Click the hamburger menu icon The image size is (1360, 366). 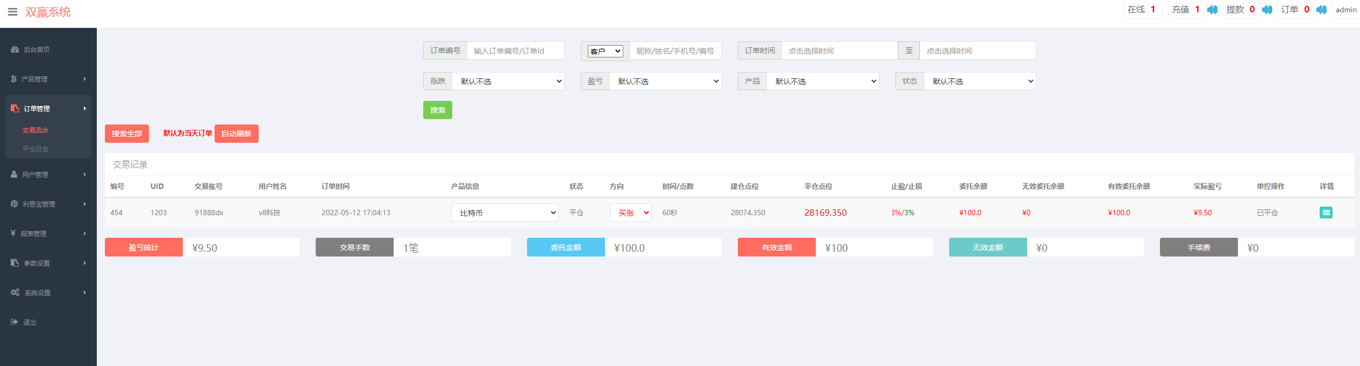pyautogui.click(x=12, y=12)
